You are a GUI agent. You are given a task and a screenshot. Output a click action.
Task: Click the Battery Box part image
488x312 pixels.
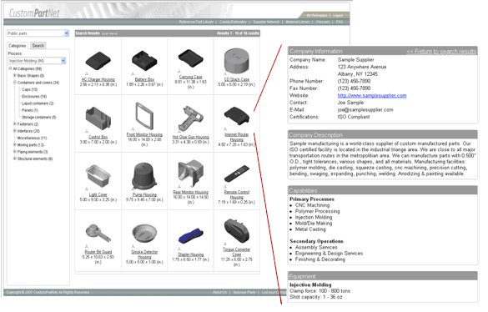click(x=144, y=61)
